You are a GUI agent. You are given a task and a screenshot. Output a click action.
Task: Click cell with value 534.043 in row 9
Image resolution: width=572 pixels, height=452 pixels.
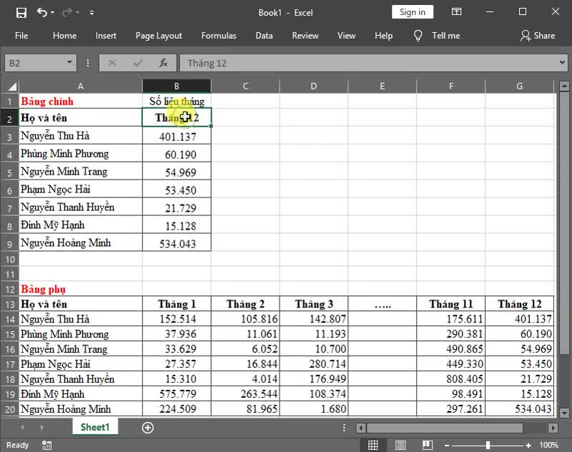click(x=177, y=243)
